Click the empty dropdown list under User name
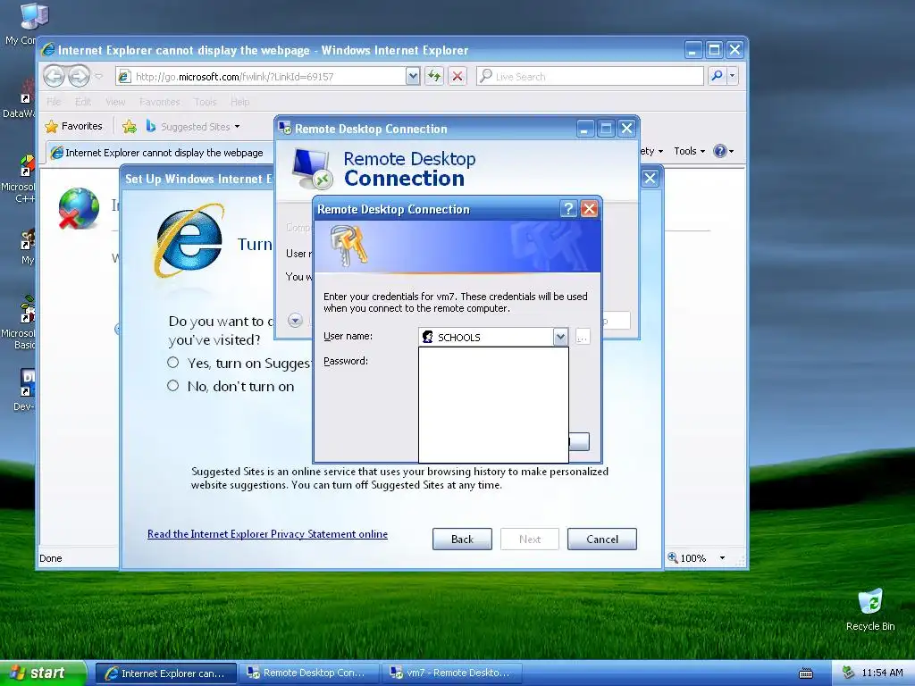915x686 pixels. (493, 405)
